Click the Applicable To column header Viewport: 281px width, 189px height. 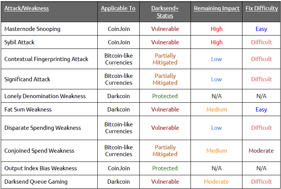click(x=118, y=8)
